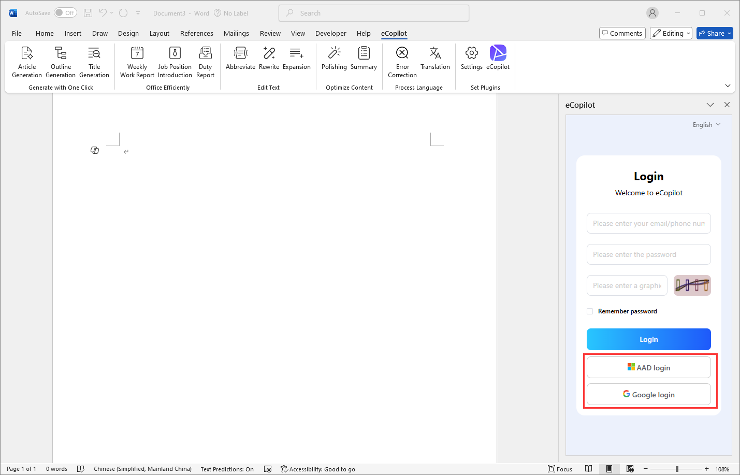
Task: Open the Translation tool
Action: (436, 58)
